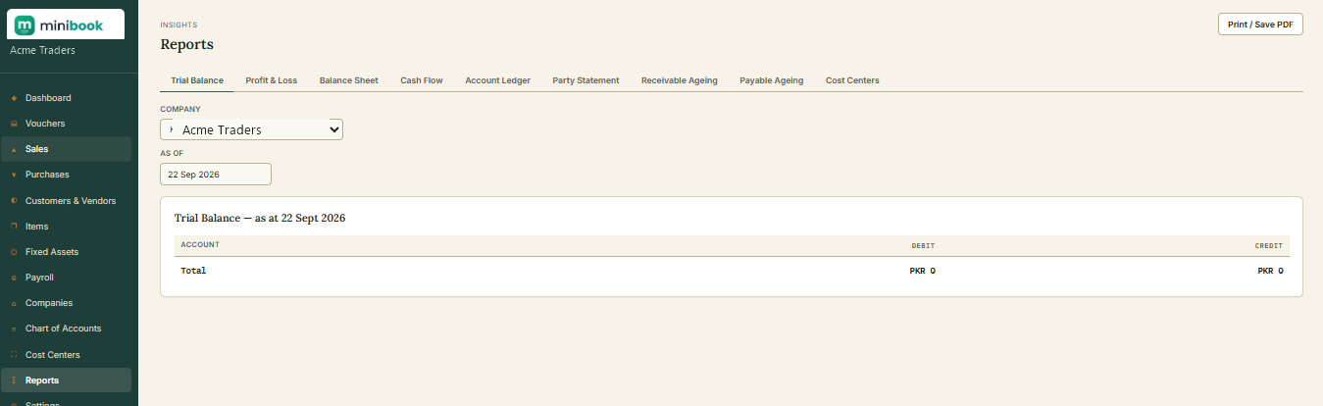
Task: Select Reports in the sidebar
Action: [66, 381]
